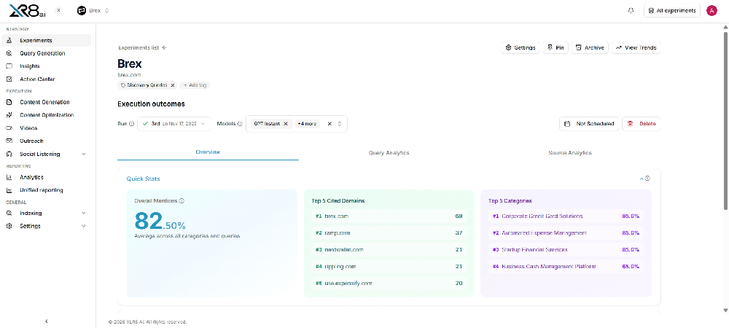Click the View Trends button

coord(636,48)
